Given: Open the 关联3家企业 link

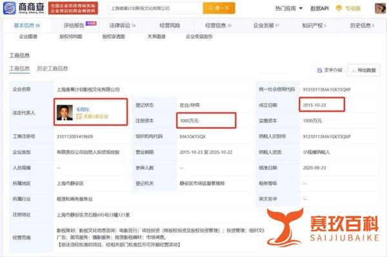Looking at the screenshot, I should [92, 117].
